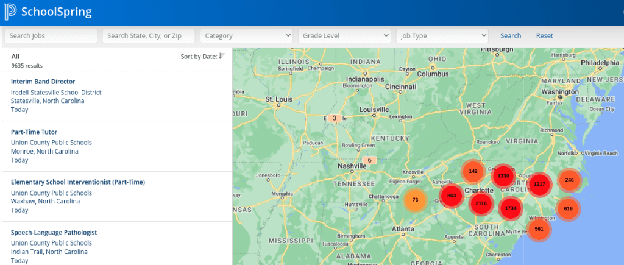
Task: Reset the search filters
Action: point(544,36)
